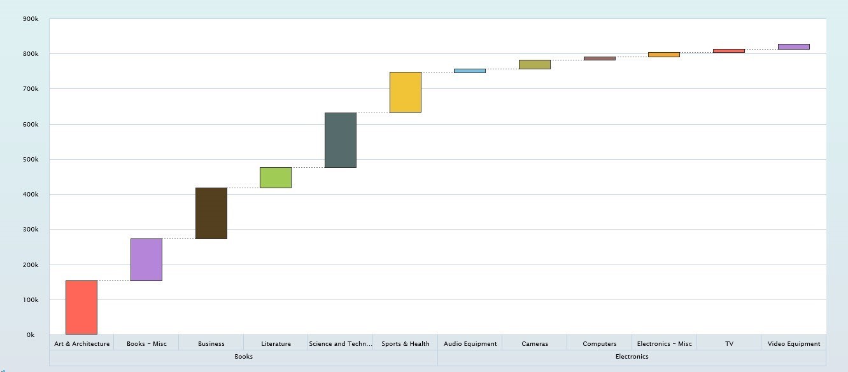Click the small blue Audio Equipment bar
Screen dimensions: 848x372
pos(470,71)
